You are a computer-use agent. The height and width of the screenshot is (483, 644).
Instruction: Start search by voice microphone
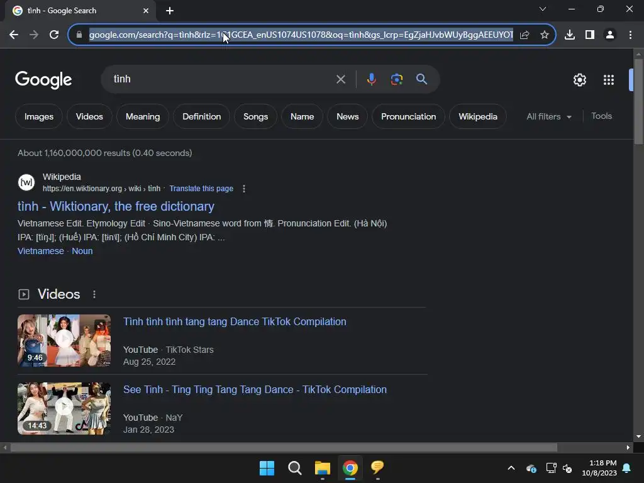[x=371, y=79]
